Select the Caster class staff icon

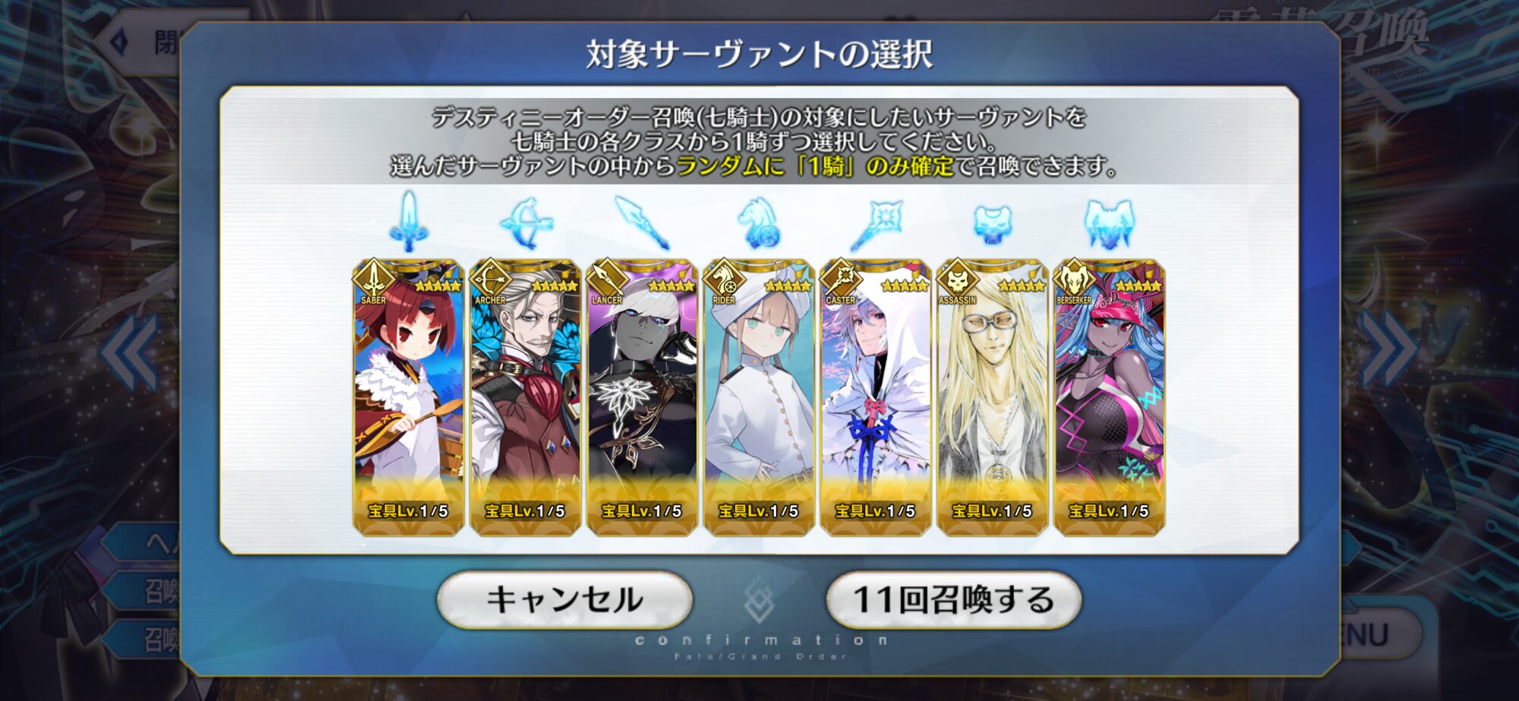[x=876, y=224]
